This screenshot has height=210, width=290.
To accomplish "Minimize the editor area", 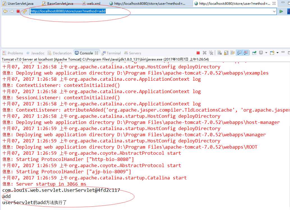I will click(283, 3).
